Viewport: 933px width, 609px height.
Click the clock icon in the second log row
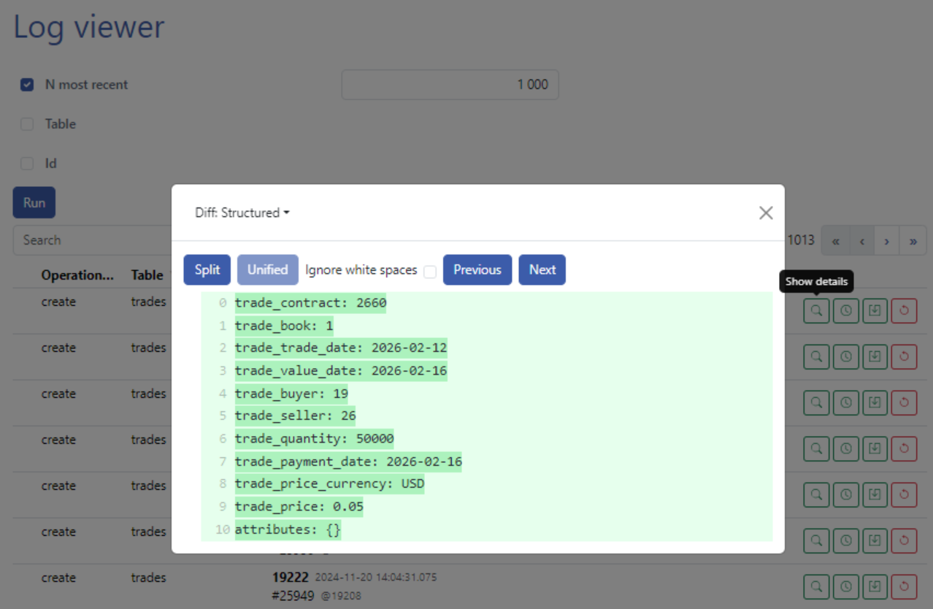coord(845,356)
